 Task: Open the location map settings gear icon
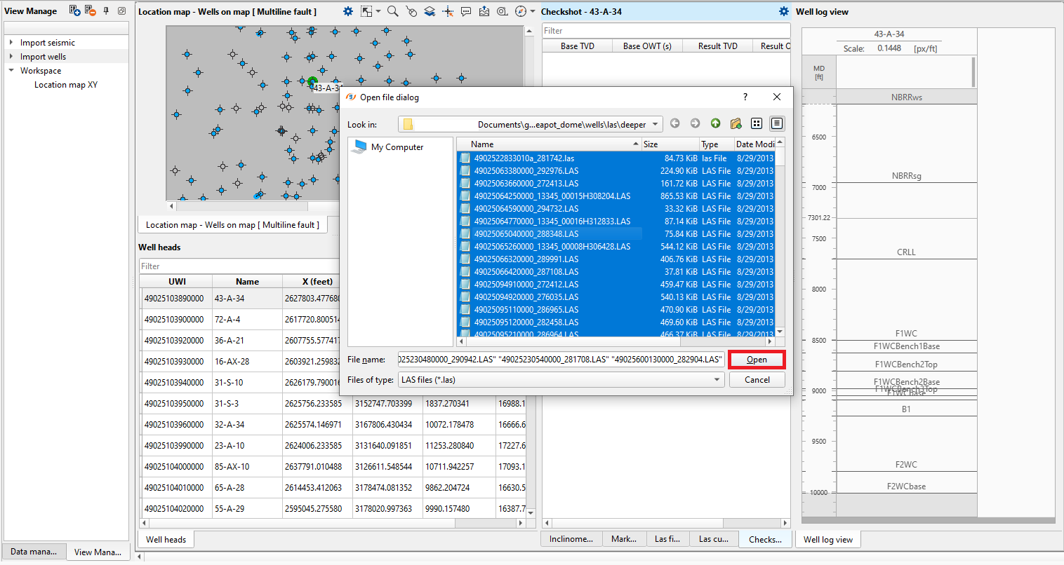tap(348, 11)
